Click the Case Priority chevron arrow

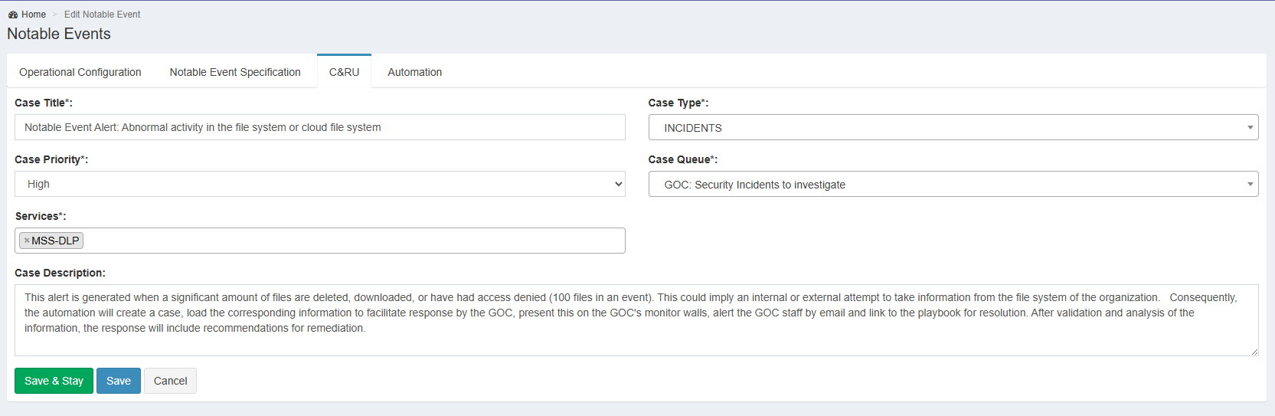(x=618, y=184)
